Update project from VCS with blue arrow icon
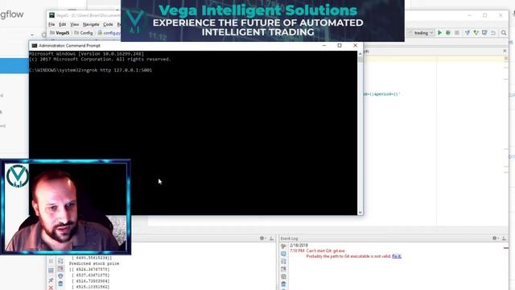 click(468, 32)
